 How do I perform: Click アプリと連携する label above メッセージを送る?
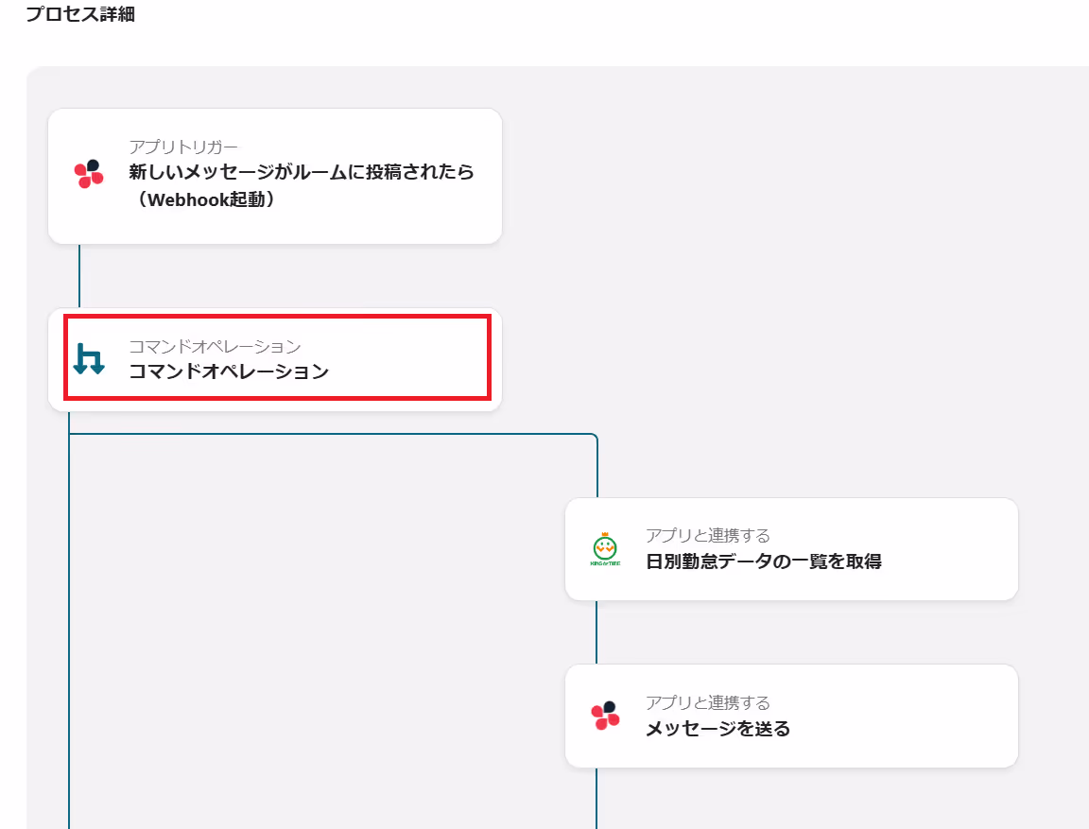pyautogui.click(x=708, y=702)
